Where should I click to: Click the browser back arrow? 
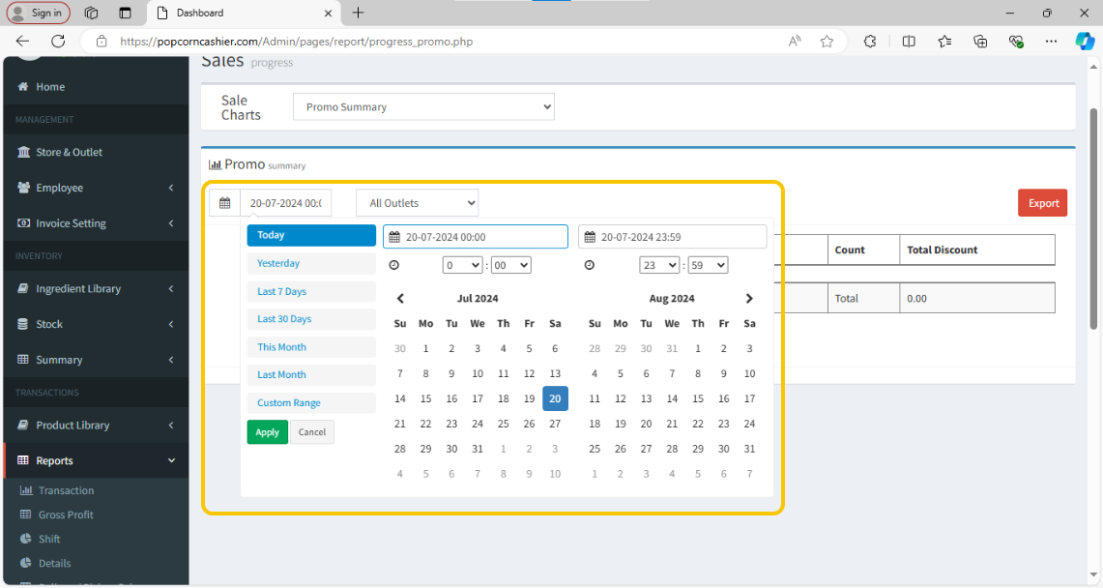click(22, 42)
